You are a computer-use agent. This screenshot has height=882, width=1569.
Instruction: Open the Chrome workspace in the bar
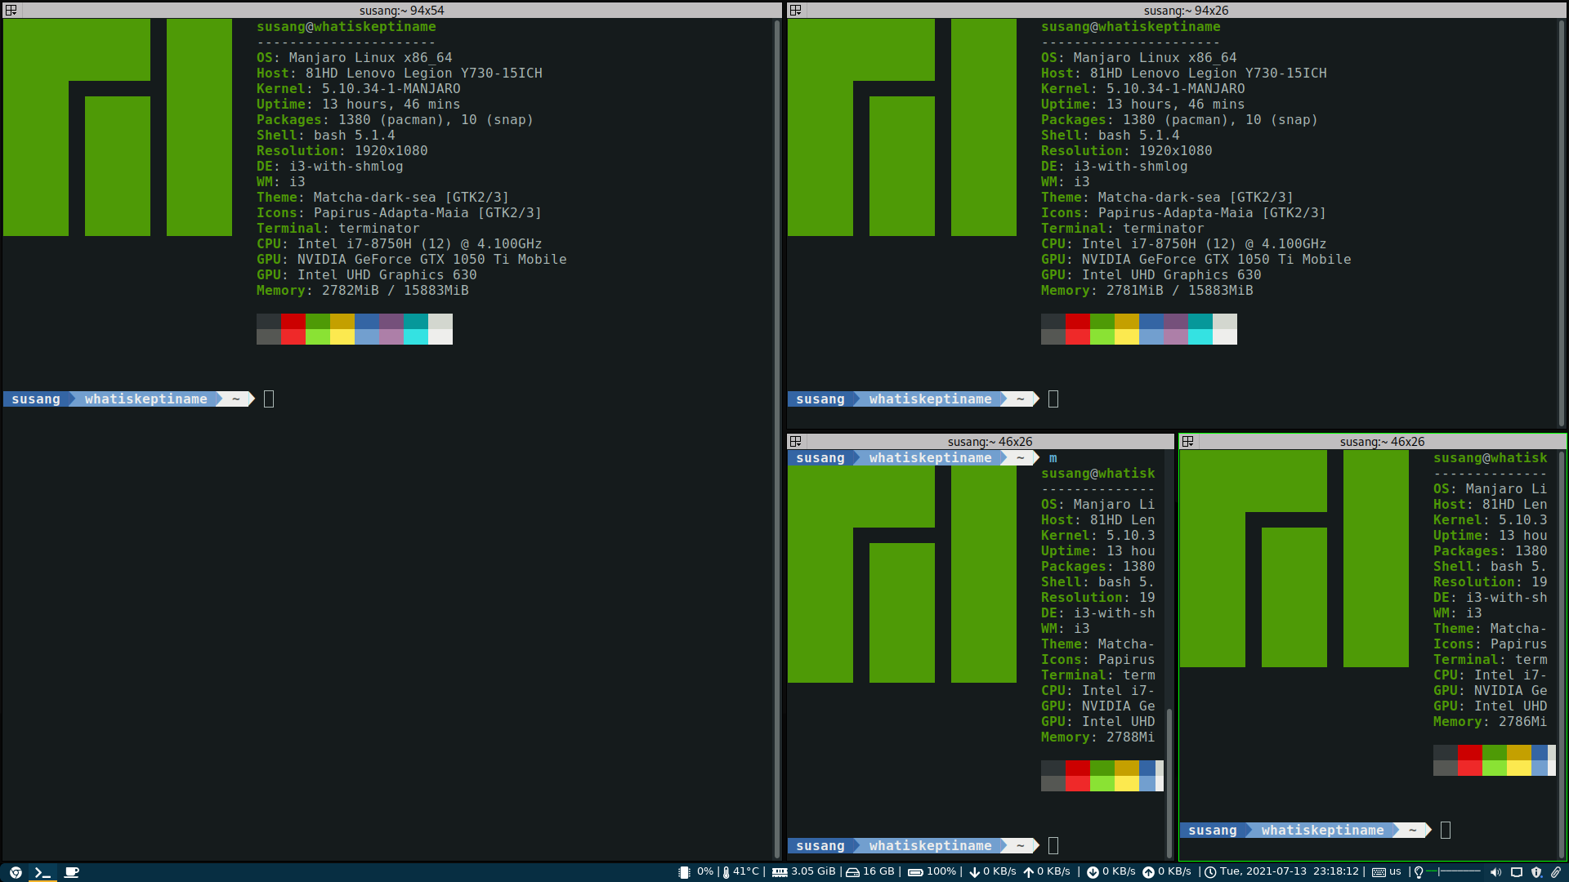coord(16,872)
